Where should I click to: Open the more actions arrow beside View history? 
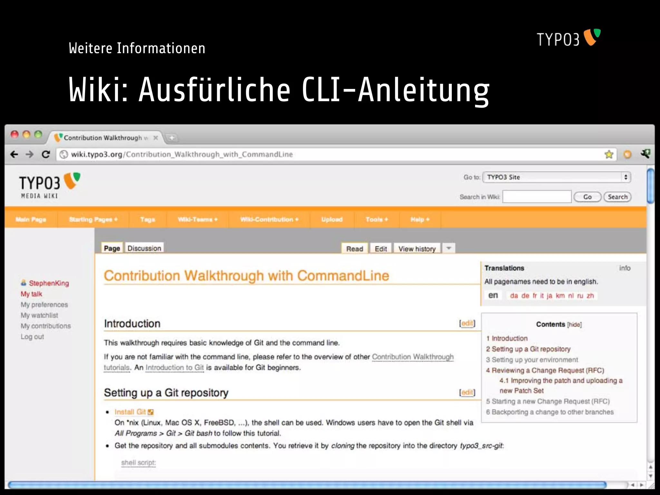[x=449, y=248]
